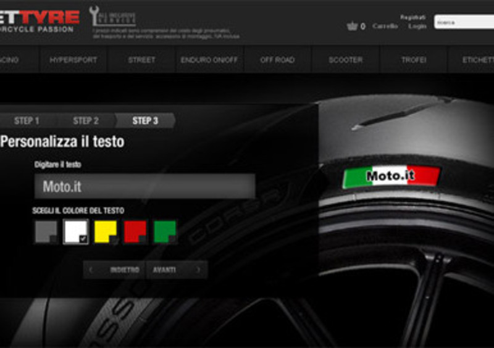Click the text field containing Moto.it
This screenshot has width=494, height=348.
click(144, 186)
